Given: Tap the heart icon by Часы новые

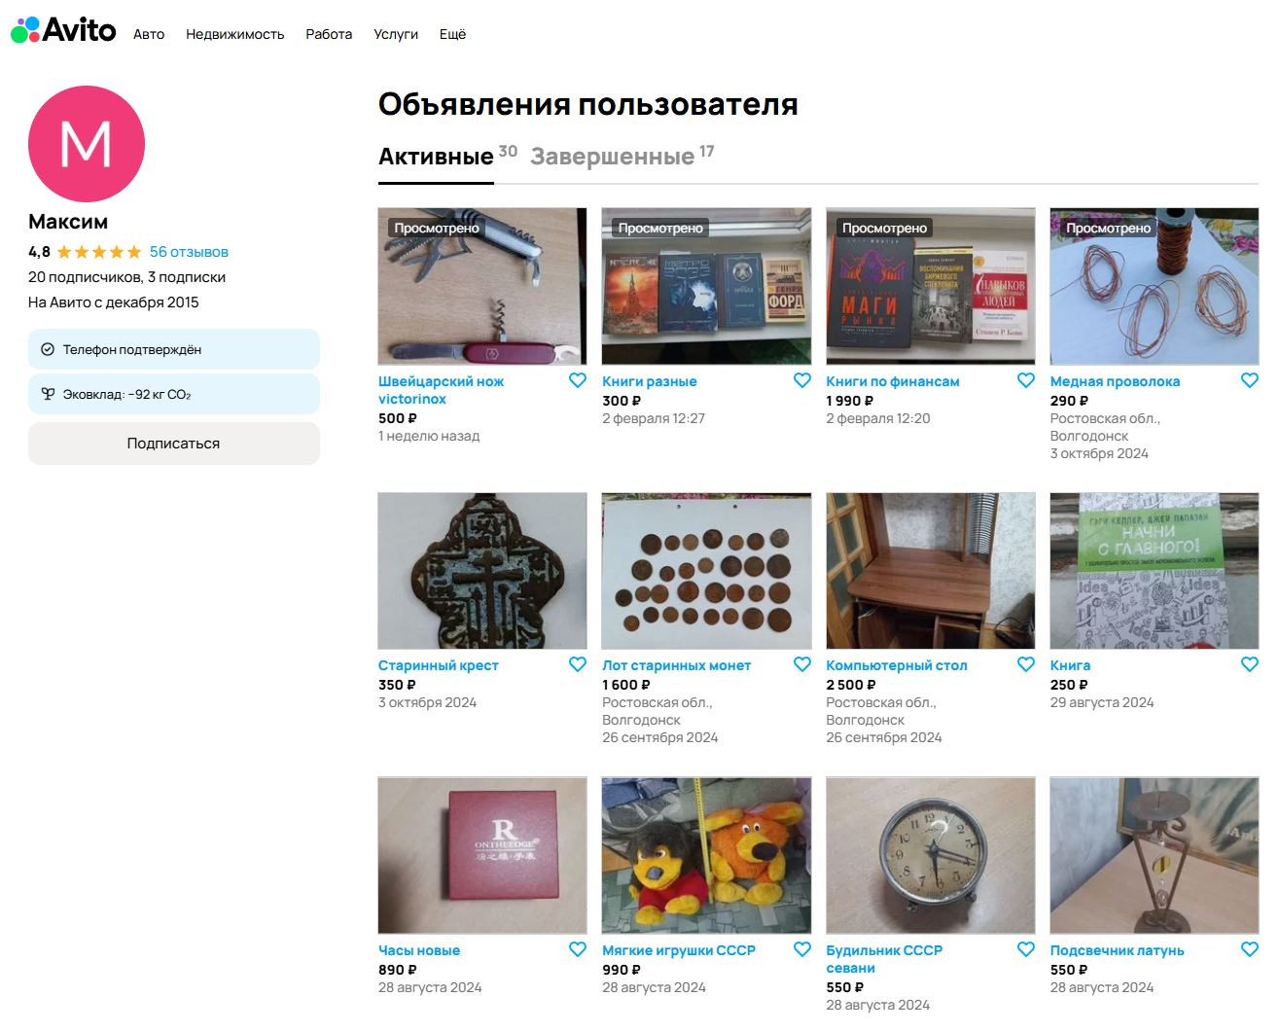Looking at the screenshot, I should point(578,949).
